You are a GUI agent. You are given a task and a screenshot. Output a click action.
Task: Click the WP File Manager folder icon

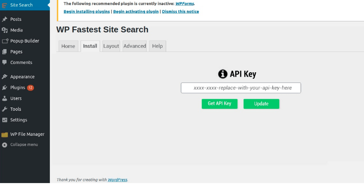pos(4,134)
